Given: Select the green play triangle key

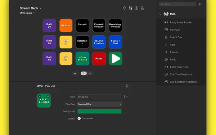Looking at the screenshot, I should point(116,59).
